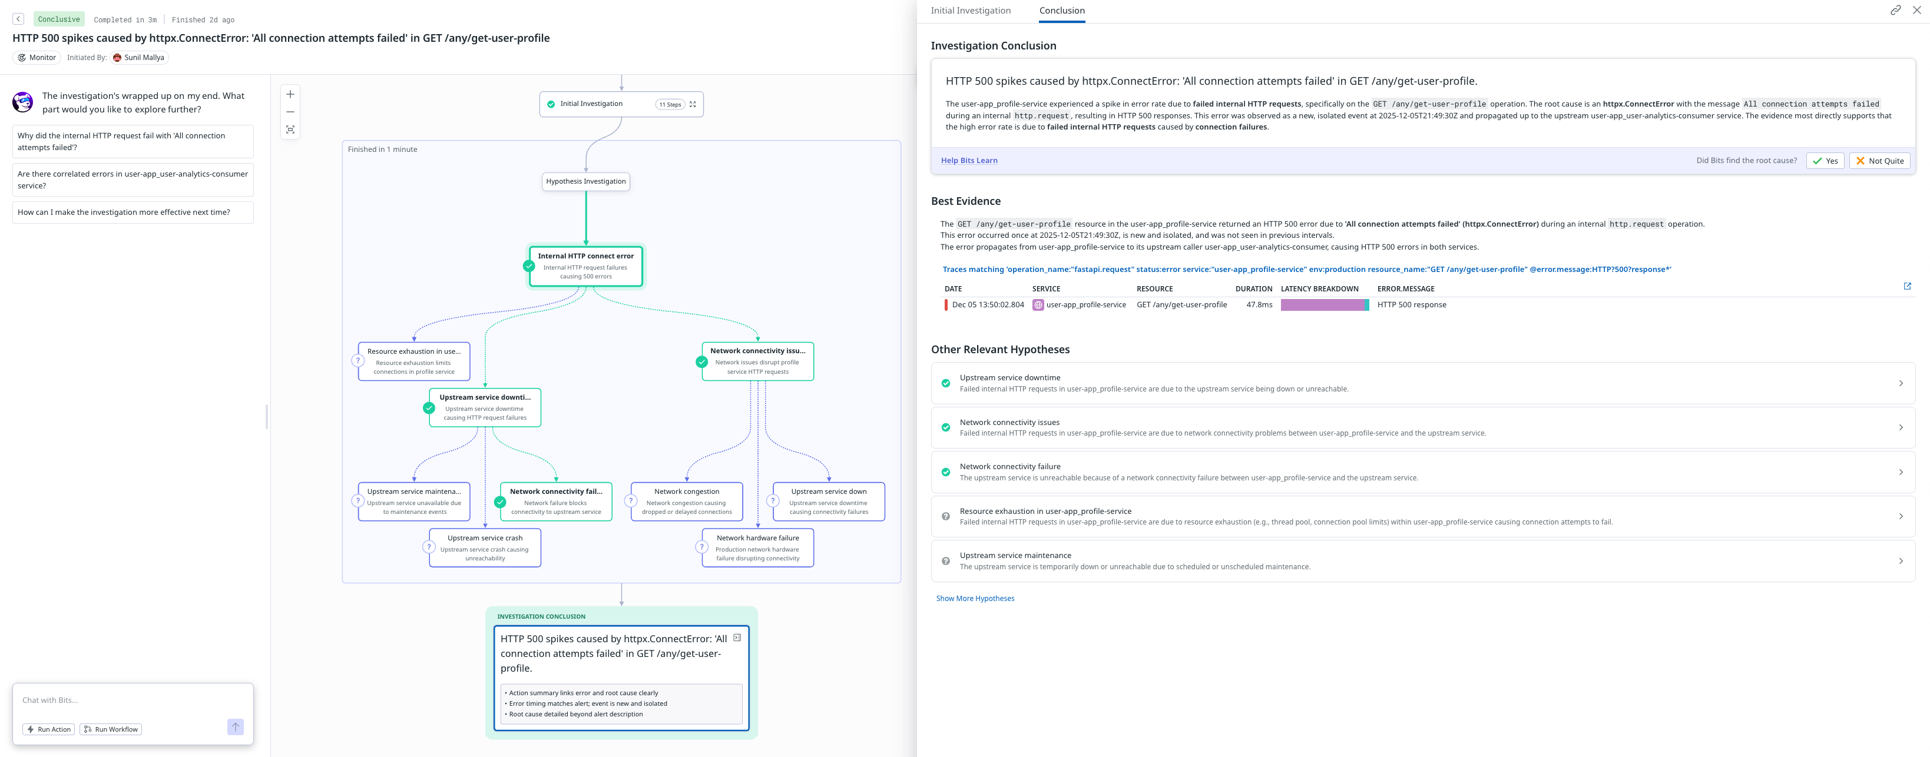Zoom out of the investigation graph
Image resolution: width=1930 pixels, height=757 pixels.
coord(290,112)
